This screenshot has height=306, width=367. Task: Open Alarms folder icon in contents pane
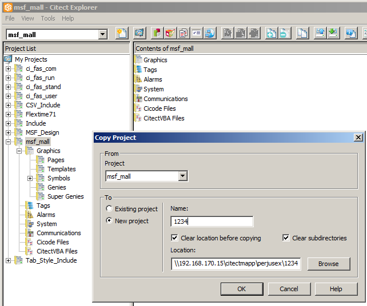[138, 79]
